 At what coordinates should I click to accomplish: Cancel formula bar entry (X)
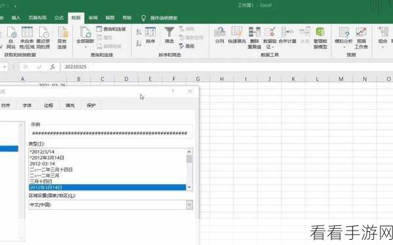(x=26, y=67)
